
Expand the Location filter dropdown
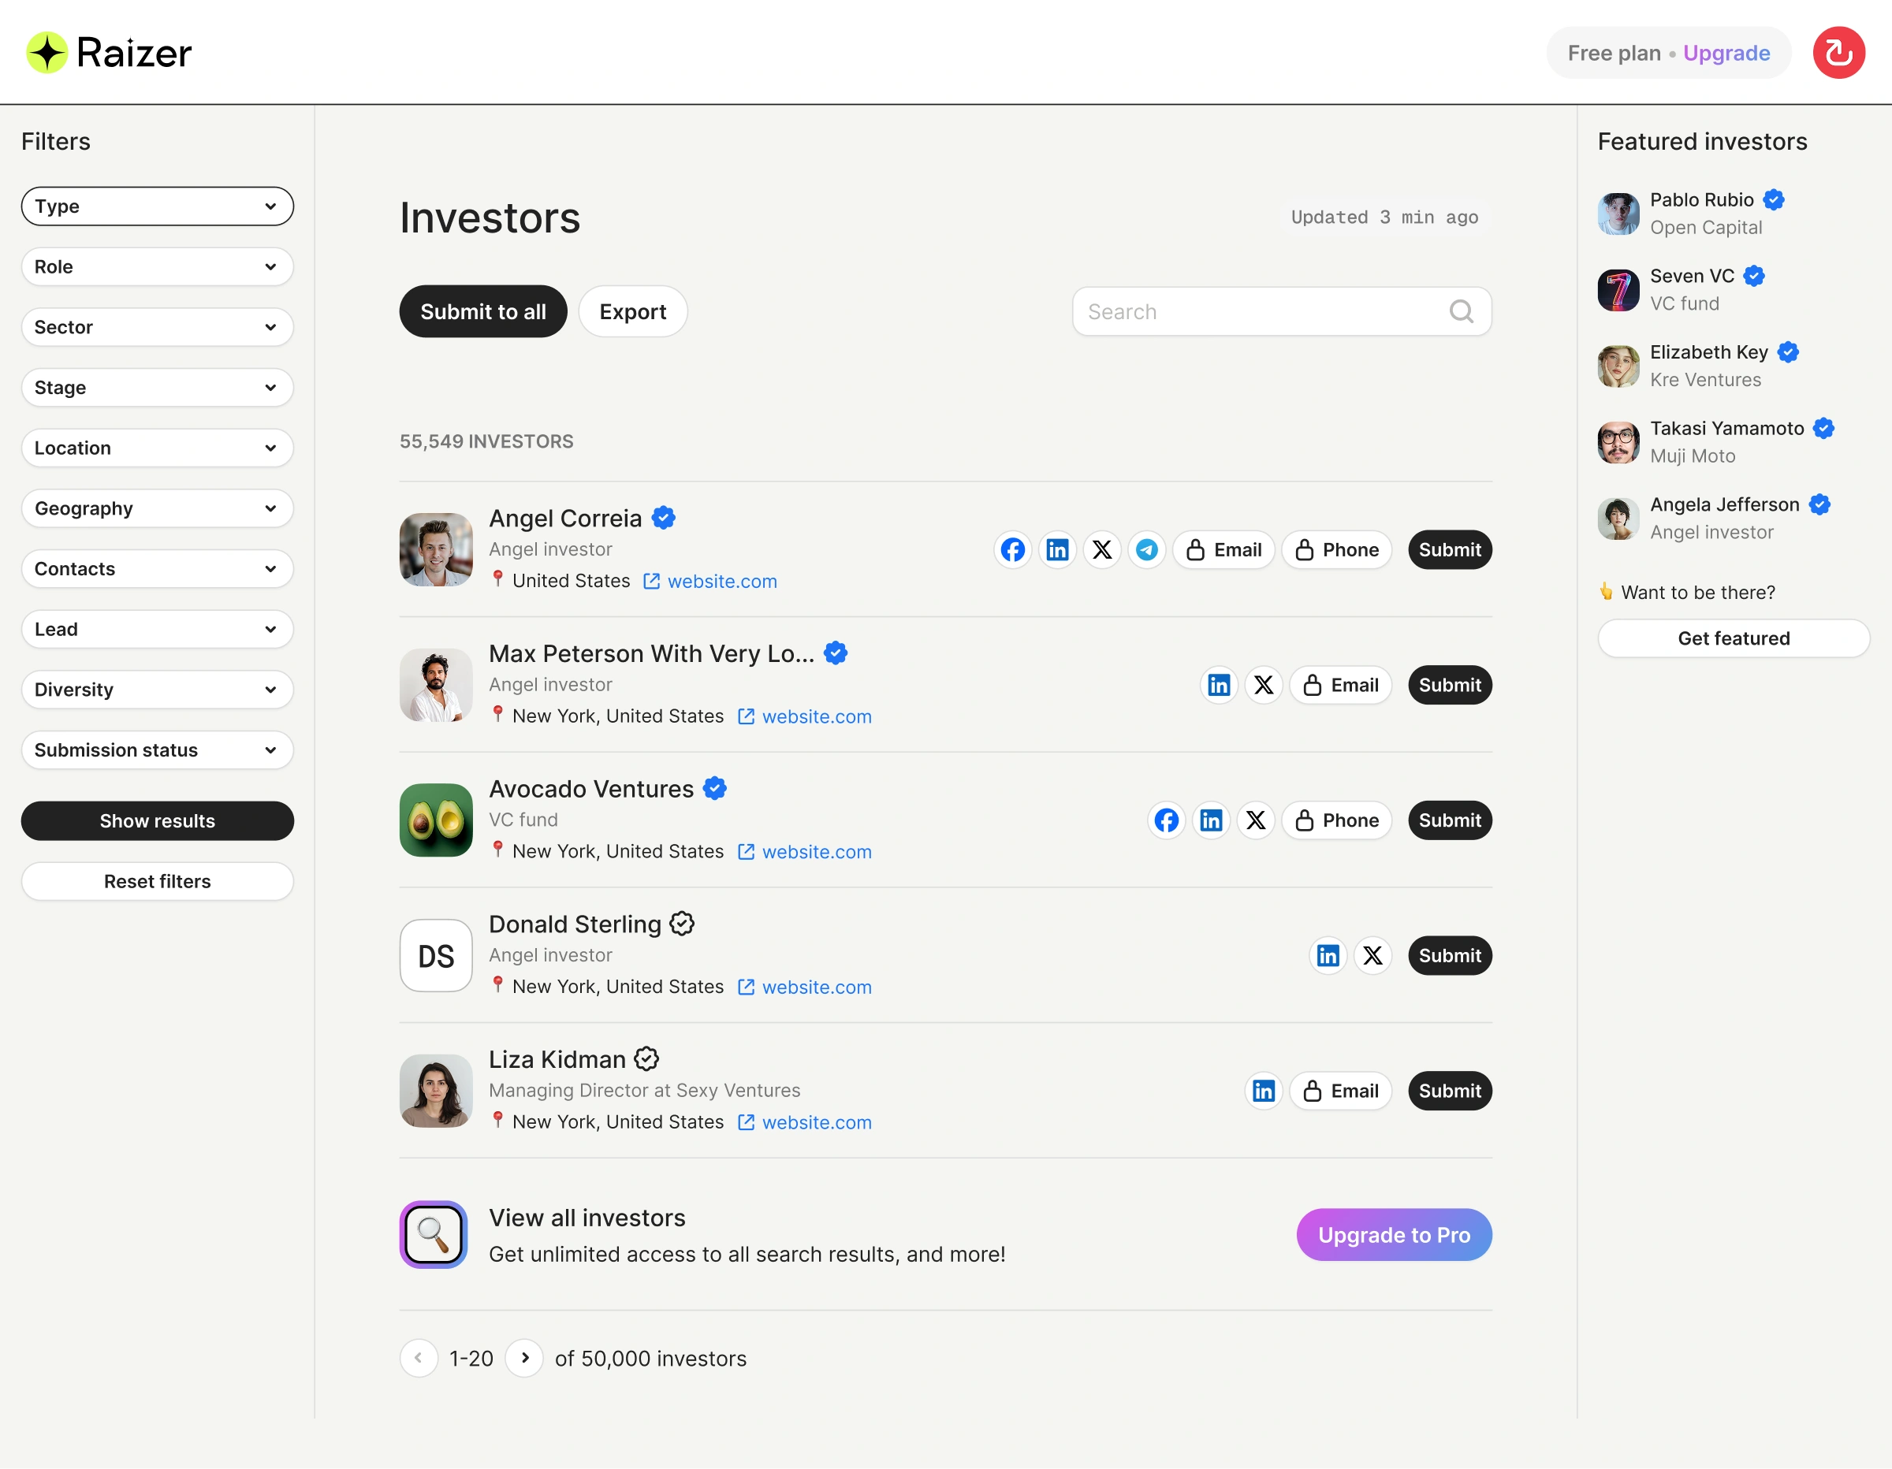click(158, 448)
